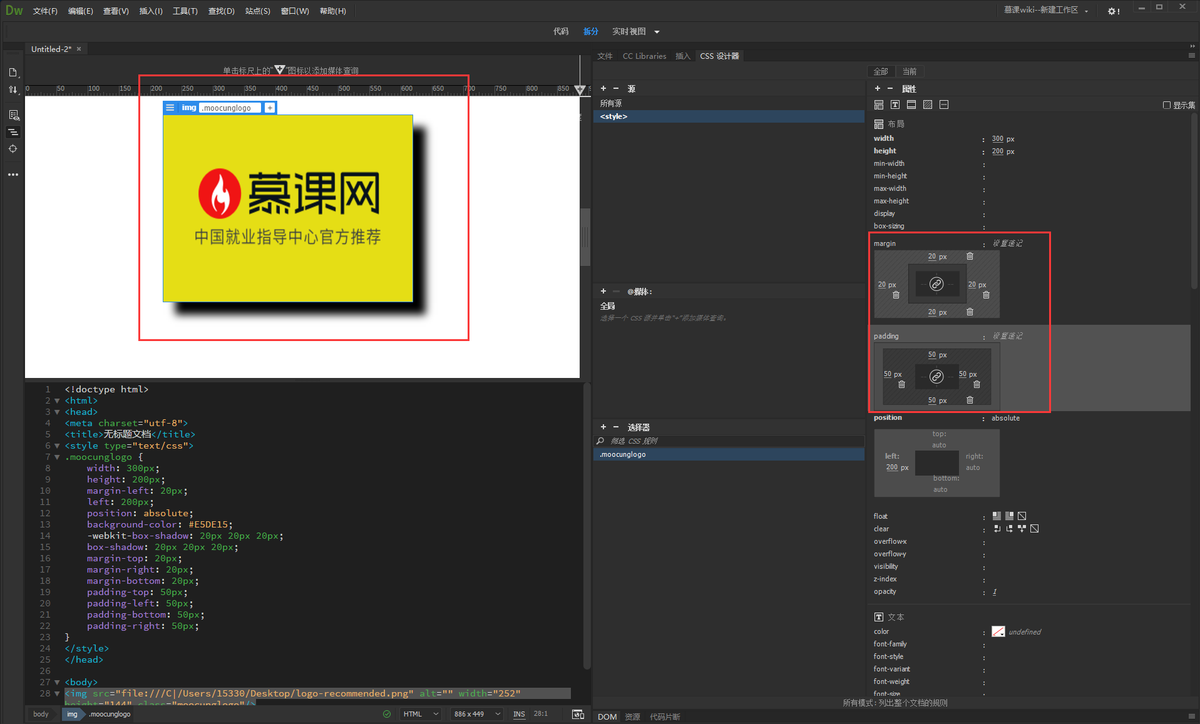Switch to 代码 code view
Image resolution: width=1200 pixels, height=724 pixels.
561,31
